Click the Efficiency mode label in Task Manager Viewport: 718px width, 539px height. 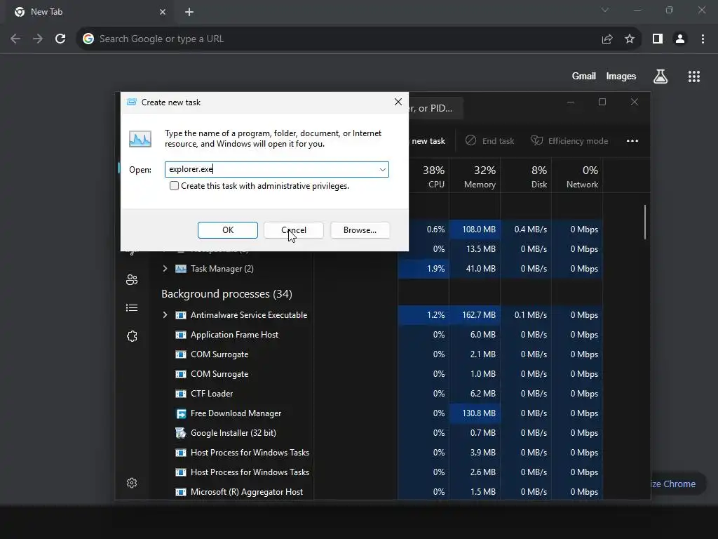pyautogui.click(x=578, y=141)
